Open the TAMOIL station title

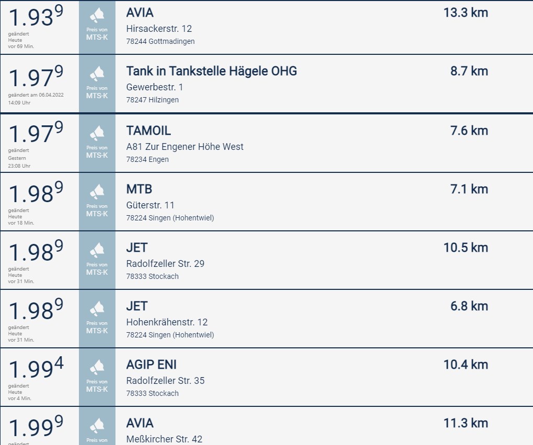click(148, 131)
